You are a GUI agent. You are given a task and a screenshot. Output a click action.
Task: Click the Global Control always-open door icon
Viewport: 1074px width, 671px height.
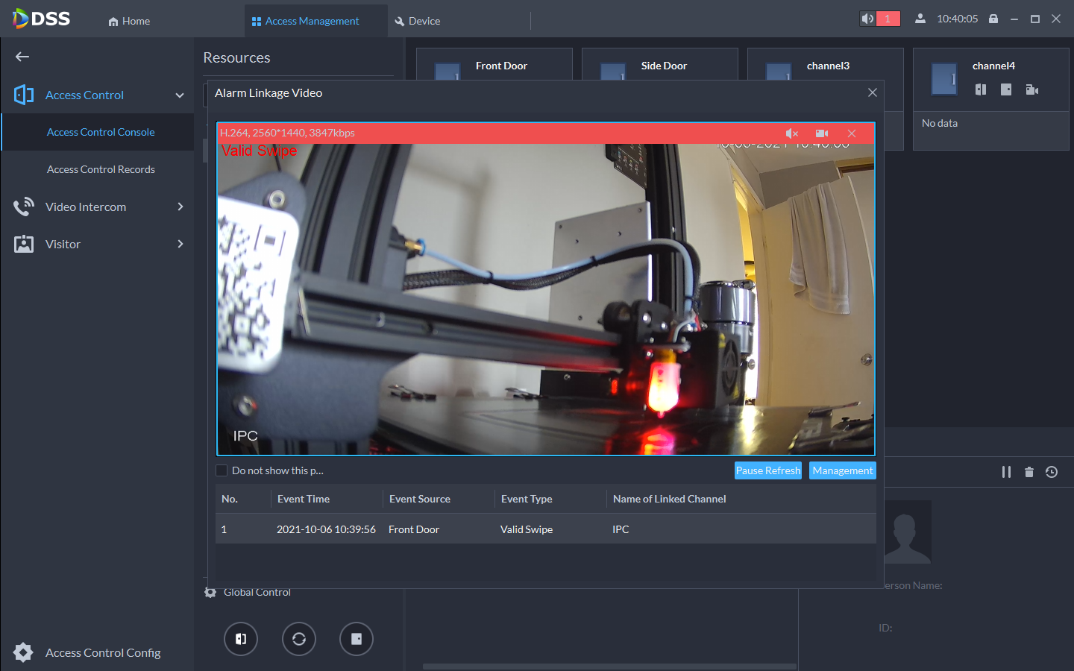coord(241,639)
